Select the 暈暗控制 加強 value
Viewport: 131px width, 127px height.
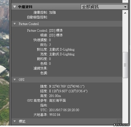pos(53,13)
